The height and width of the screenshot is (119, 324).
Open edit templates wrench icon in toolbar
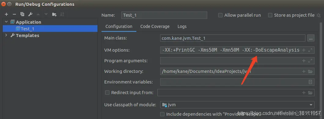(x=30, y=14)
